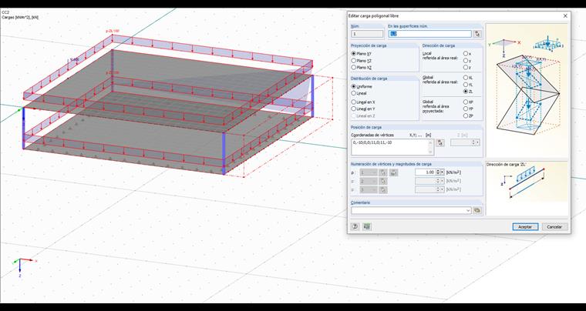The height and width of the screenshot is (311, 586).
Task: Click the En las superficies núm. input field
Action: (429, 34)
